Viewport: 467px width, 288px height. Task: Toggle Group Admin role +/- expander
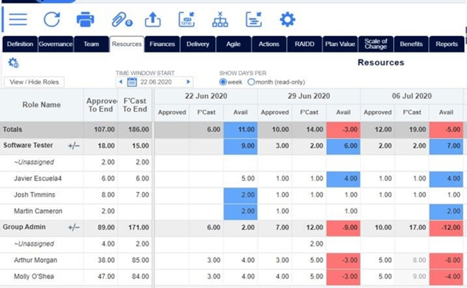(74, 227)
